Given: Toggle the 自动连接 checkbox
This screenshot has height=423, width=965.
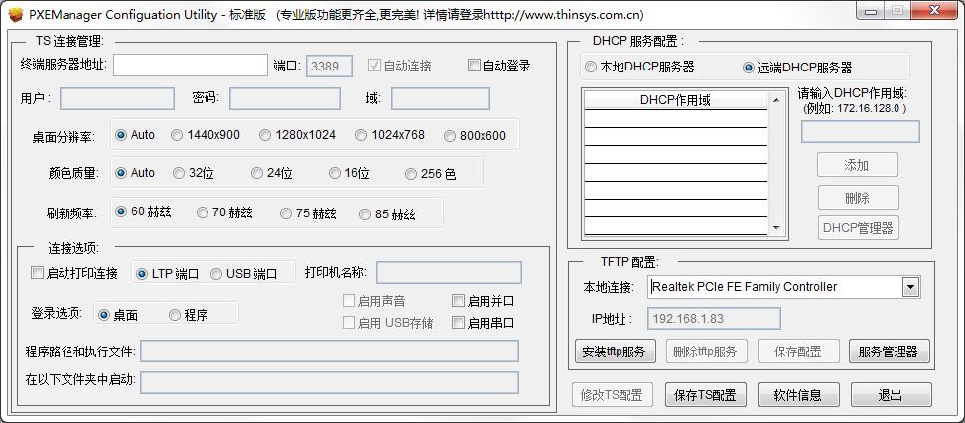Looking at the screenshot, I should coord(373,66).
